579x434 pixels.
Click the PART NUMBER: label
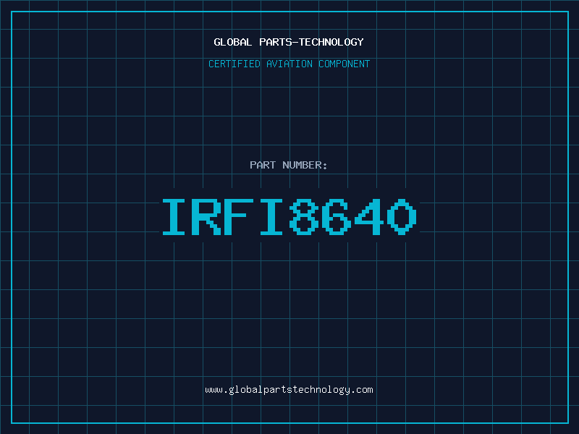click(x=289, y=165)
